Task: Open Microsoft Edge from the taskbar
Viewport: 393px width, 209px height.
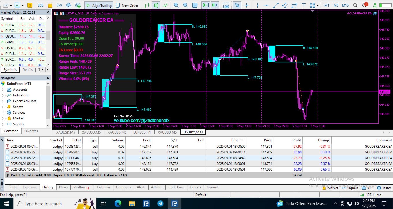Action: 118,204
